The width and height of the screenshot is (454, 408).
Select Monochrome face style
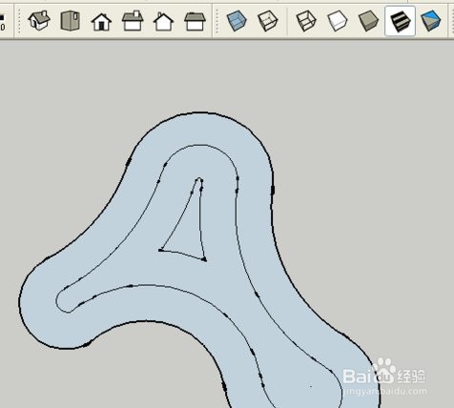click(x=431, y=21)
